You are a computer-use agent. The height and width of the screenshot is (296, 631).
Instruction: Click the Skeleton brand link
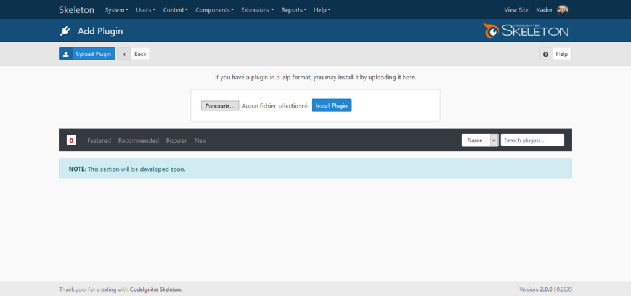(x=76, y=10)
